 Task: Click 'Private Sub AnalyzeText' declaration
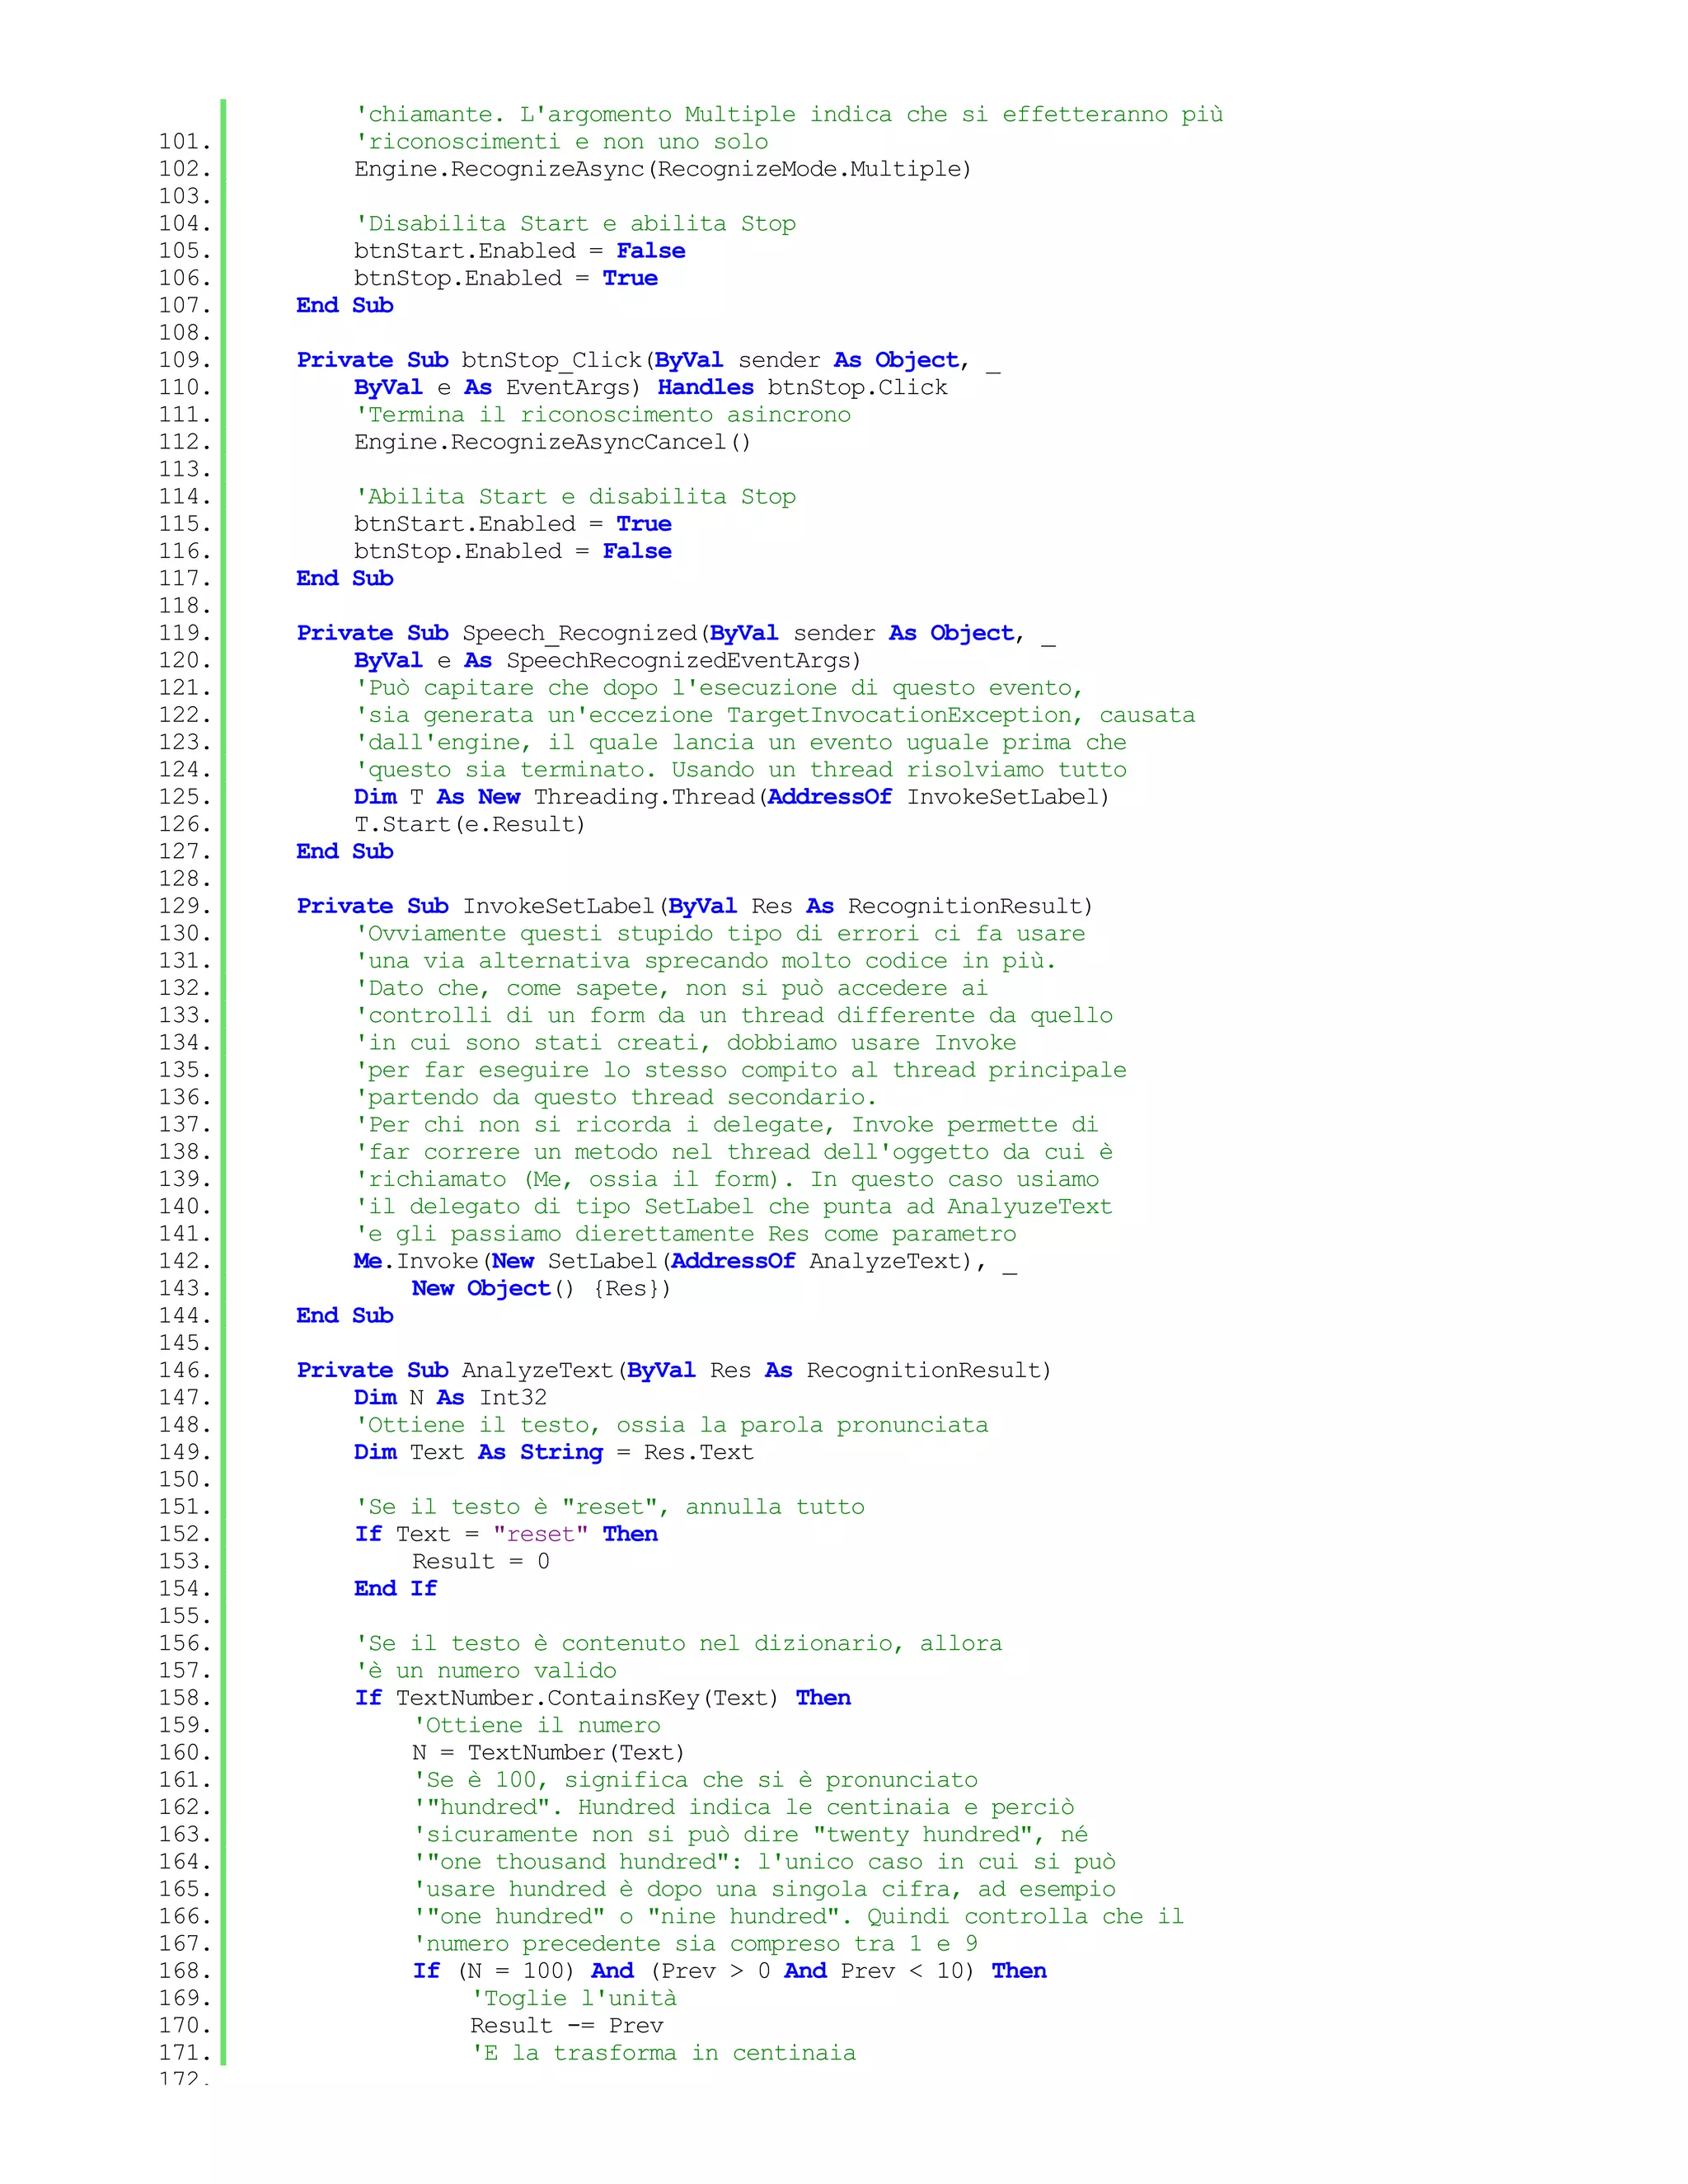click(x=674, y=1371)
